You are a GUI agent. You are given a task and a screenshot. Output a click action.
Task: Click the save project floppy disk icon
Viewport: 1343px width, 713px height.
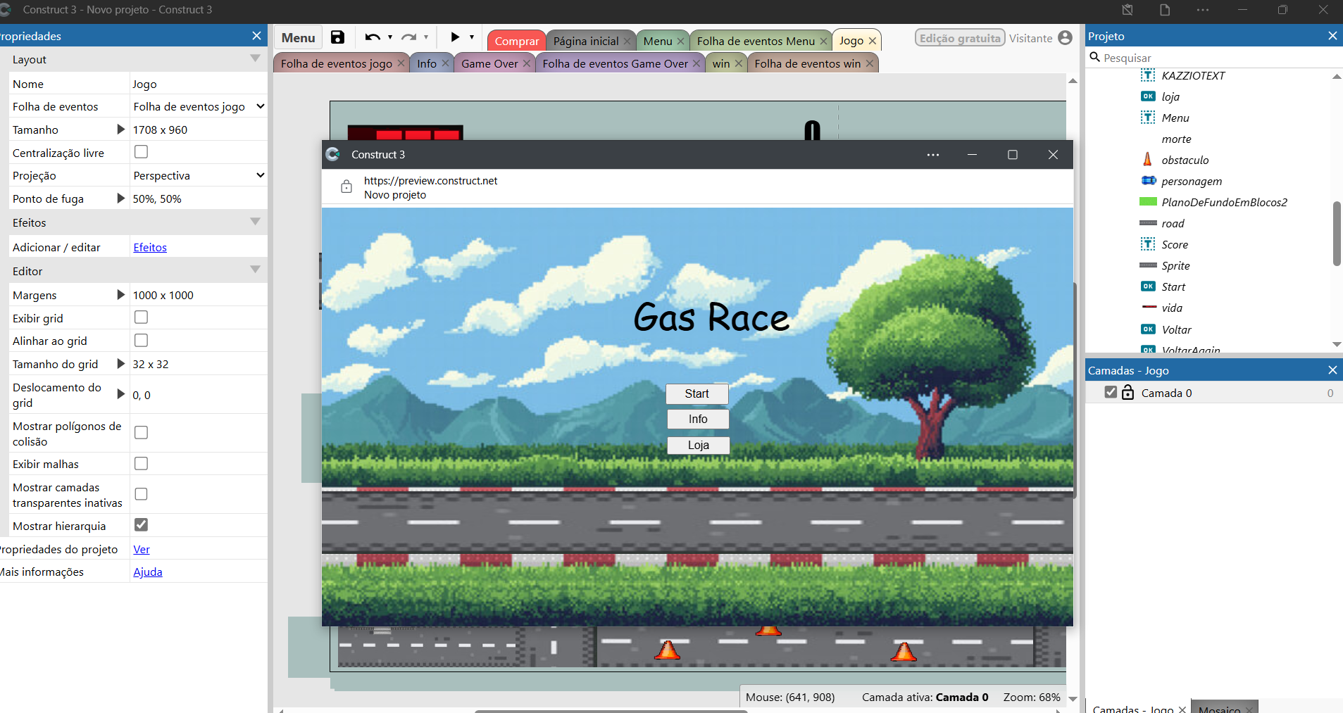click(x=337, y=38)
